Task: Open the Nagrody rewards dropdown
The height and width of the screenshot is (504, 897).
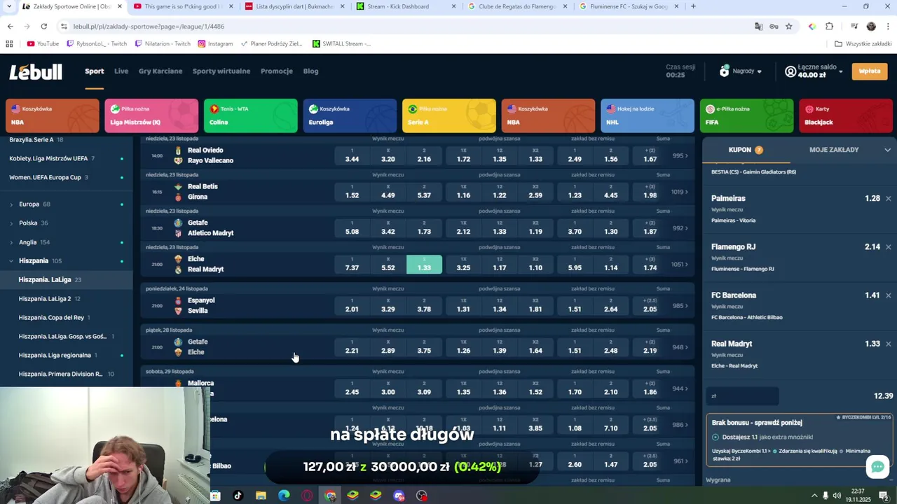Action: [741, 71]
